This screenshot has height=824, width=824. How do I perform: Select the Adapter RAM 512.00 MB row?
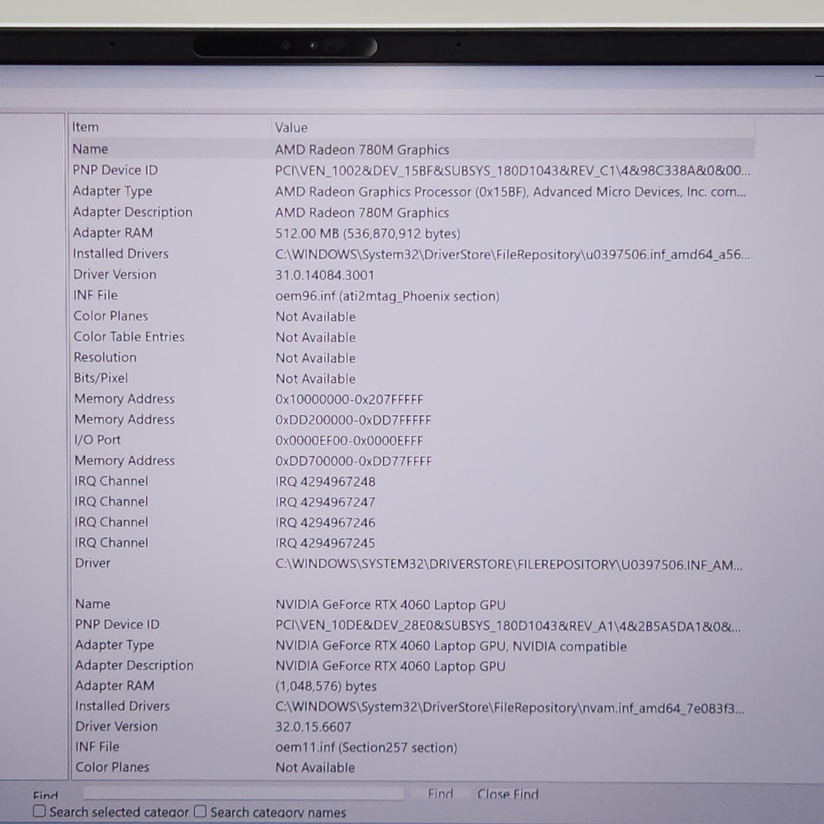(367, 233)
